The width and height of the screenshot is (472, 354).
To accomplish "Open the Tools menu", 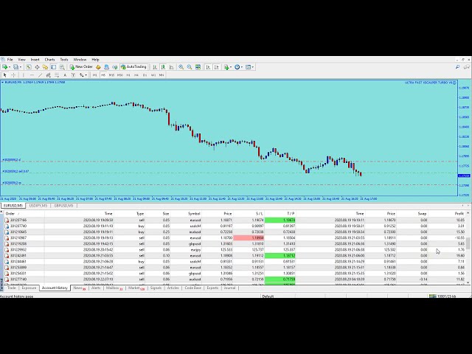I will [64, 59].
